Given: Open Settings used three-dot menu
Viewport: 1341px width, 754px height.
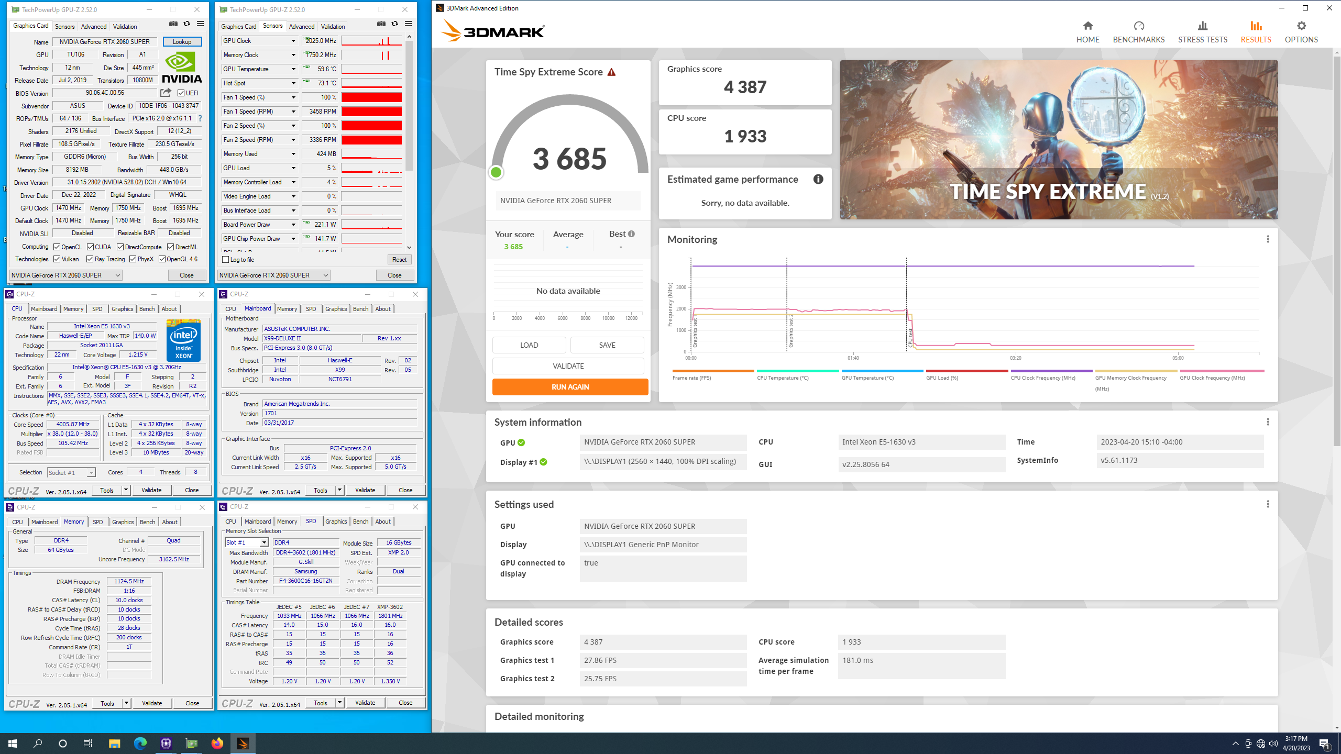Looking at the screenshot, I should 1268,504.
